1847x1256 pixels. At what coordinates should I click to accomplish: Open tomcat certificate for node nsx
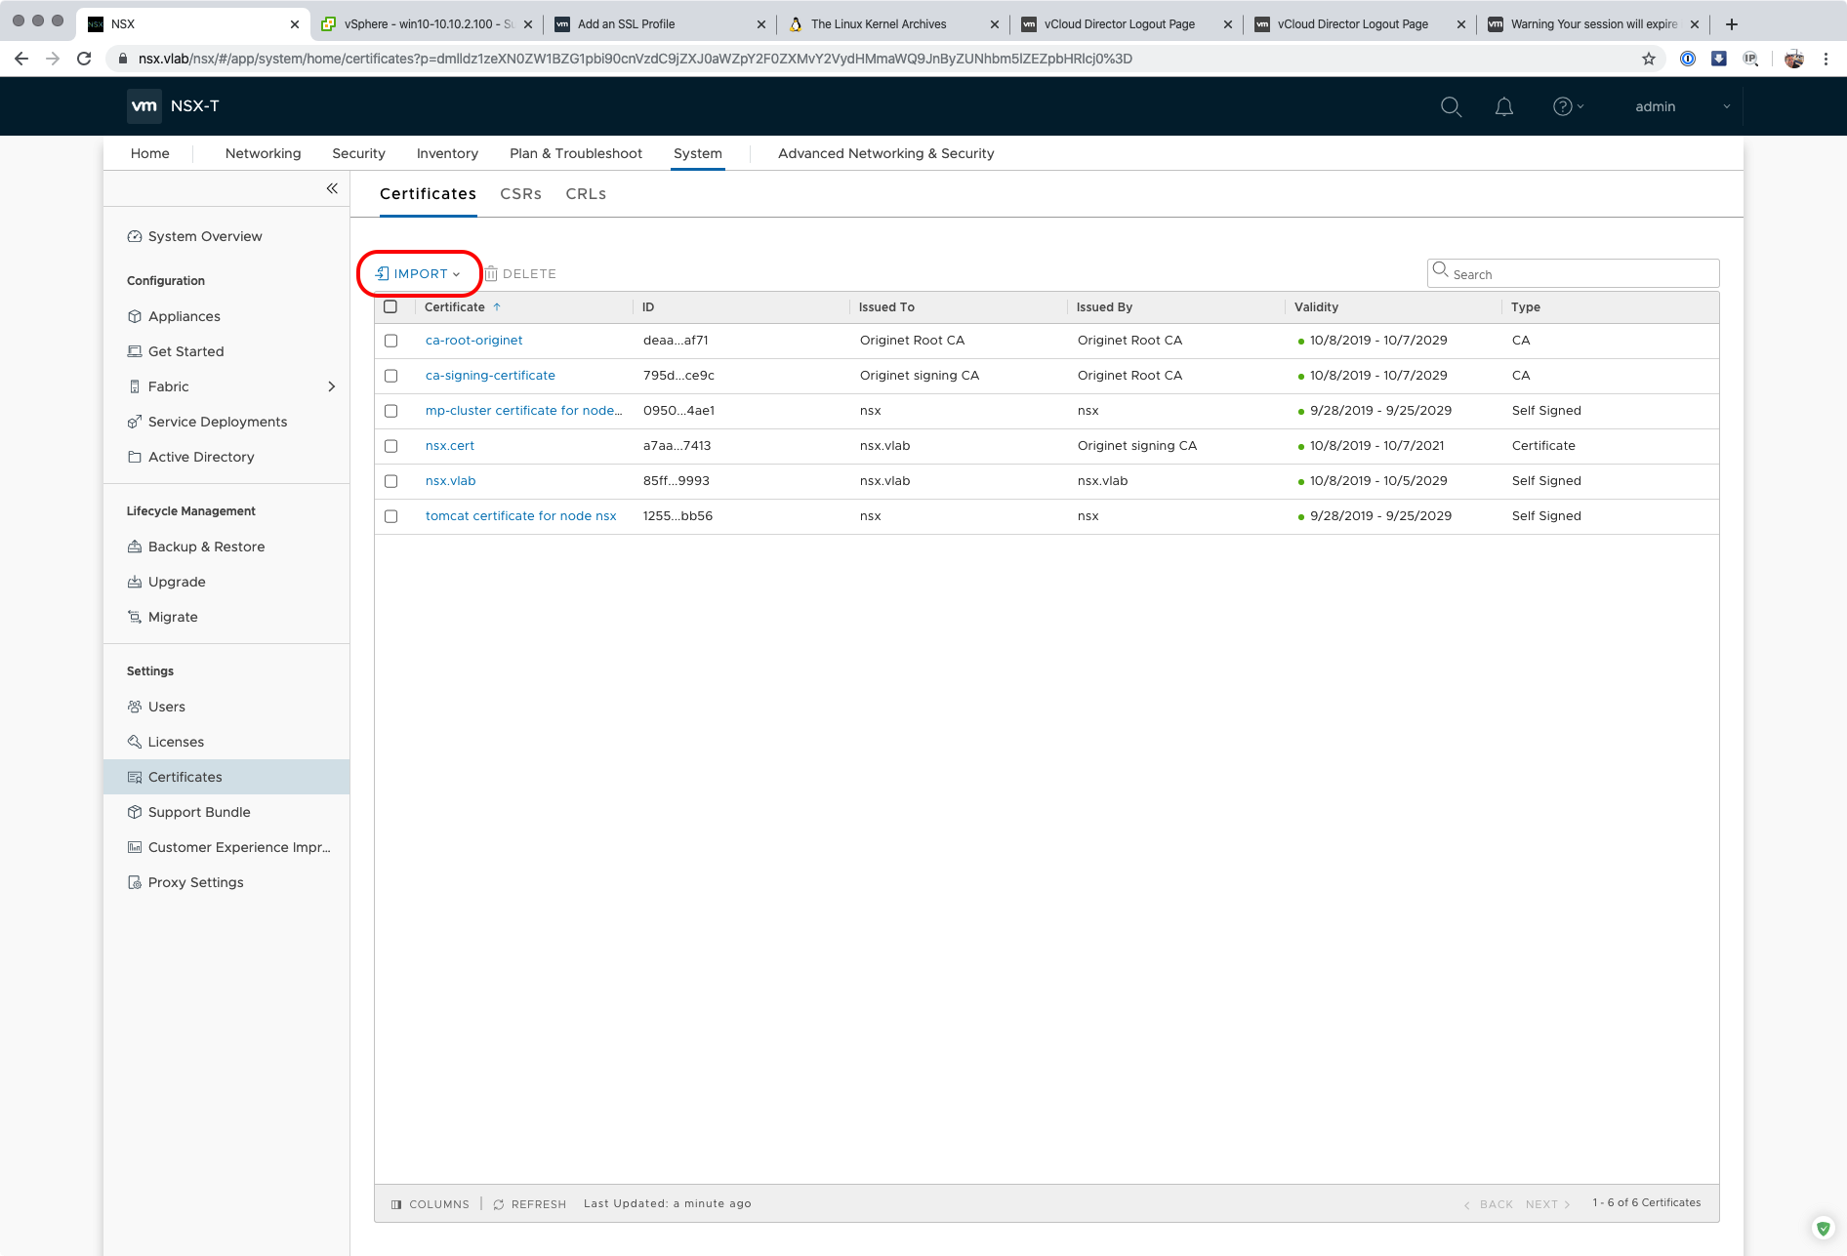coord(520,516)
